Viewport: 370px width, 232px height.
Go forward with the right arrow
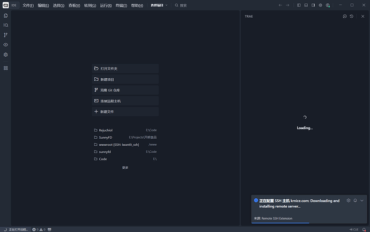pyautogui.click(x=287, y=5)
